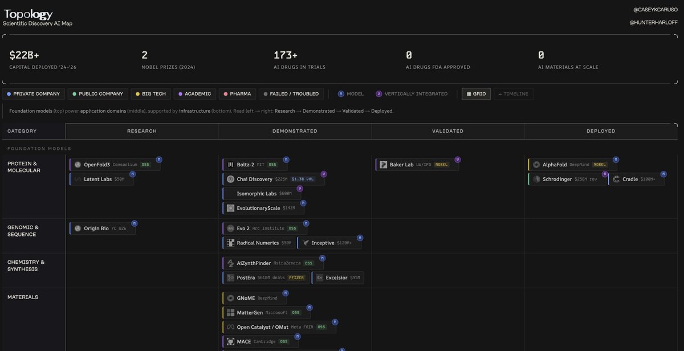684x351 pixels.
Task: Toggle the Vertically Integrated filter
Action: [412, 94]
